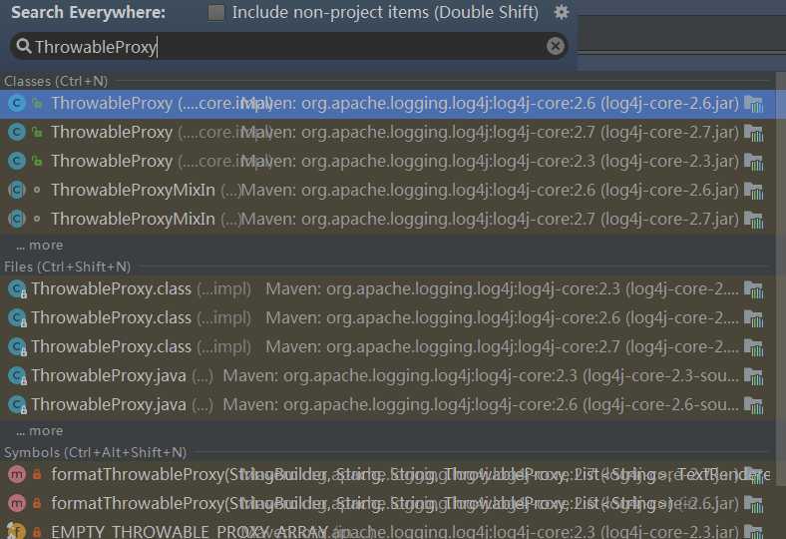Show more results under Files
This screenshot has height=539, width=786.
pyautogui.click(x=40, y=430)
